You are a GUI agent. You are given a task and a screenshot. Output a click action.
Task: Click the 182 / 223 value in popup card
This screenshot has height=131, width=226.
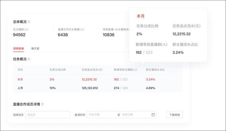[144, 53]
